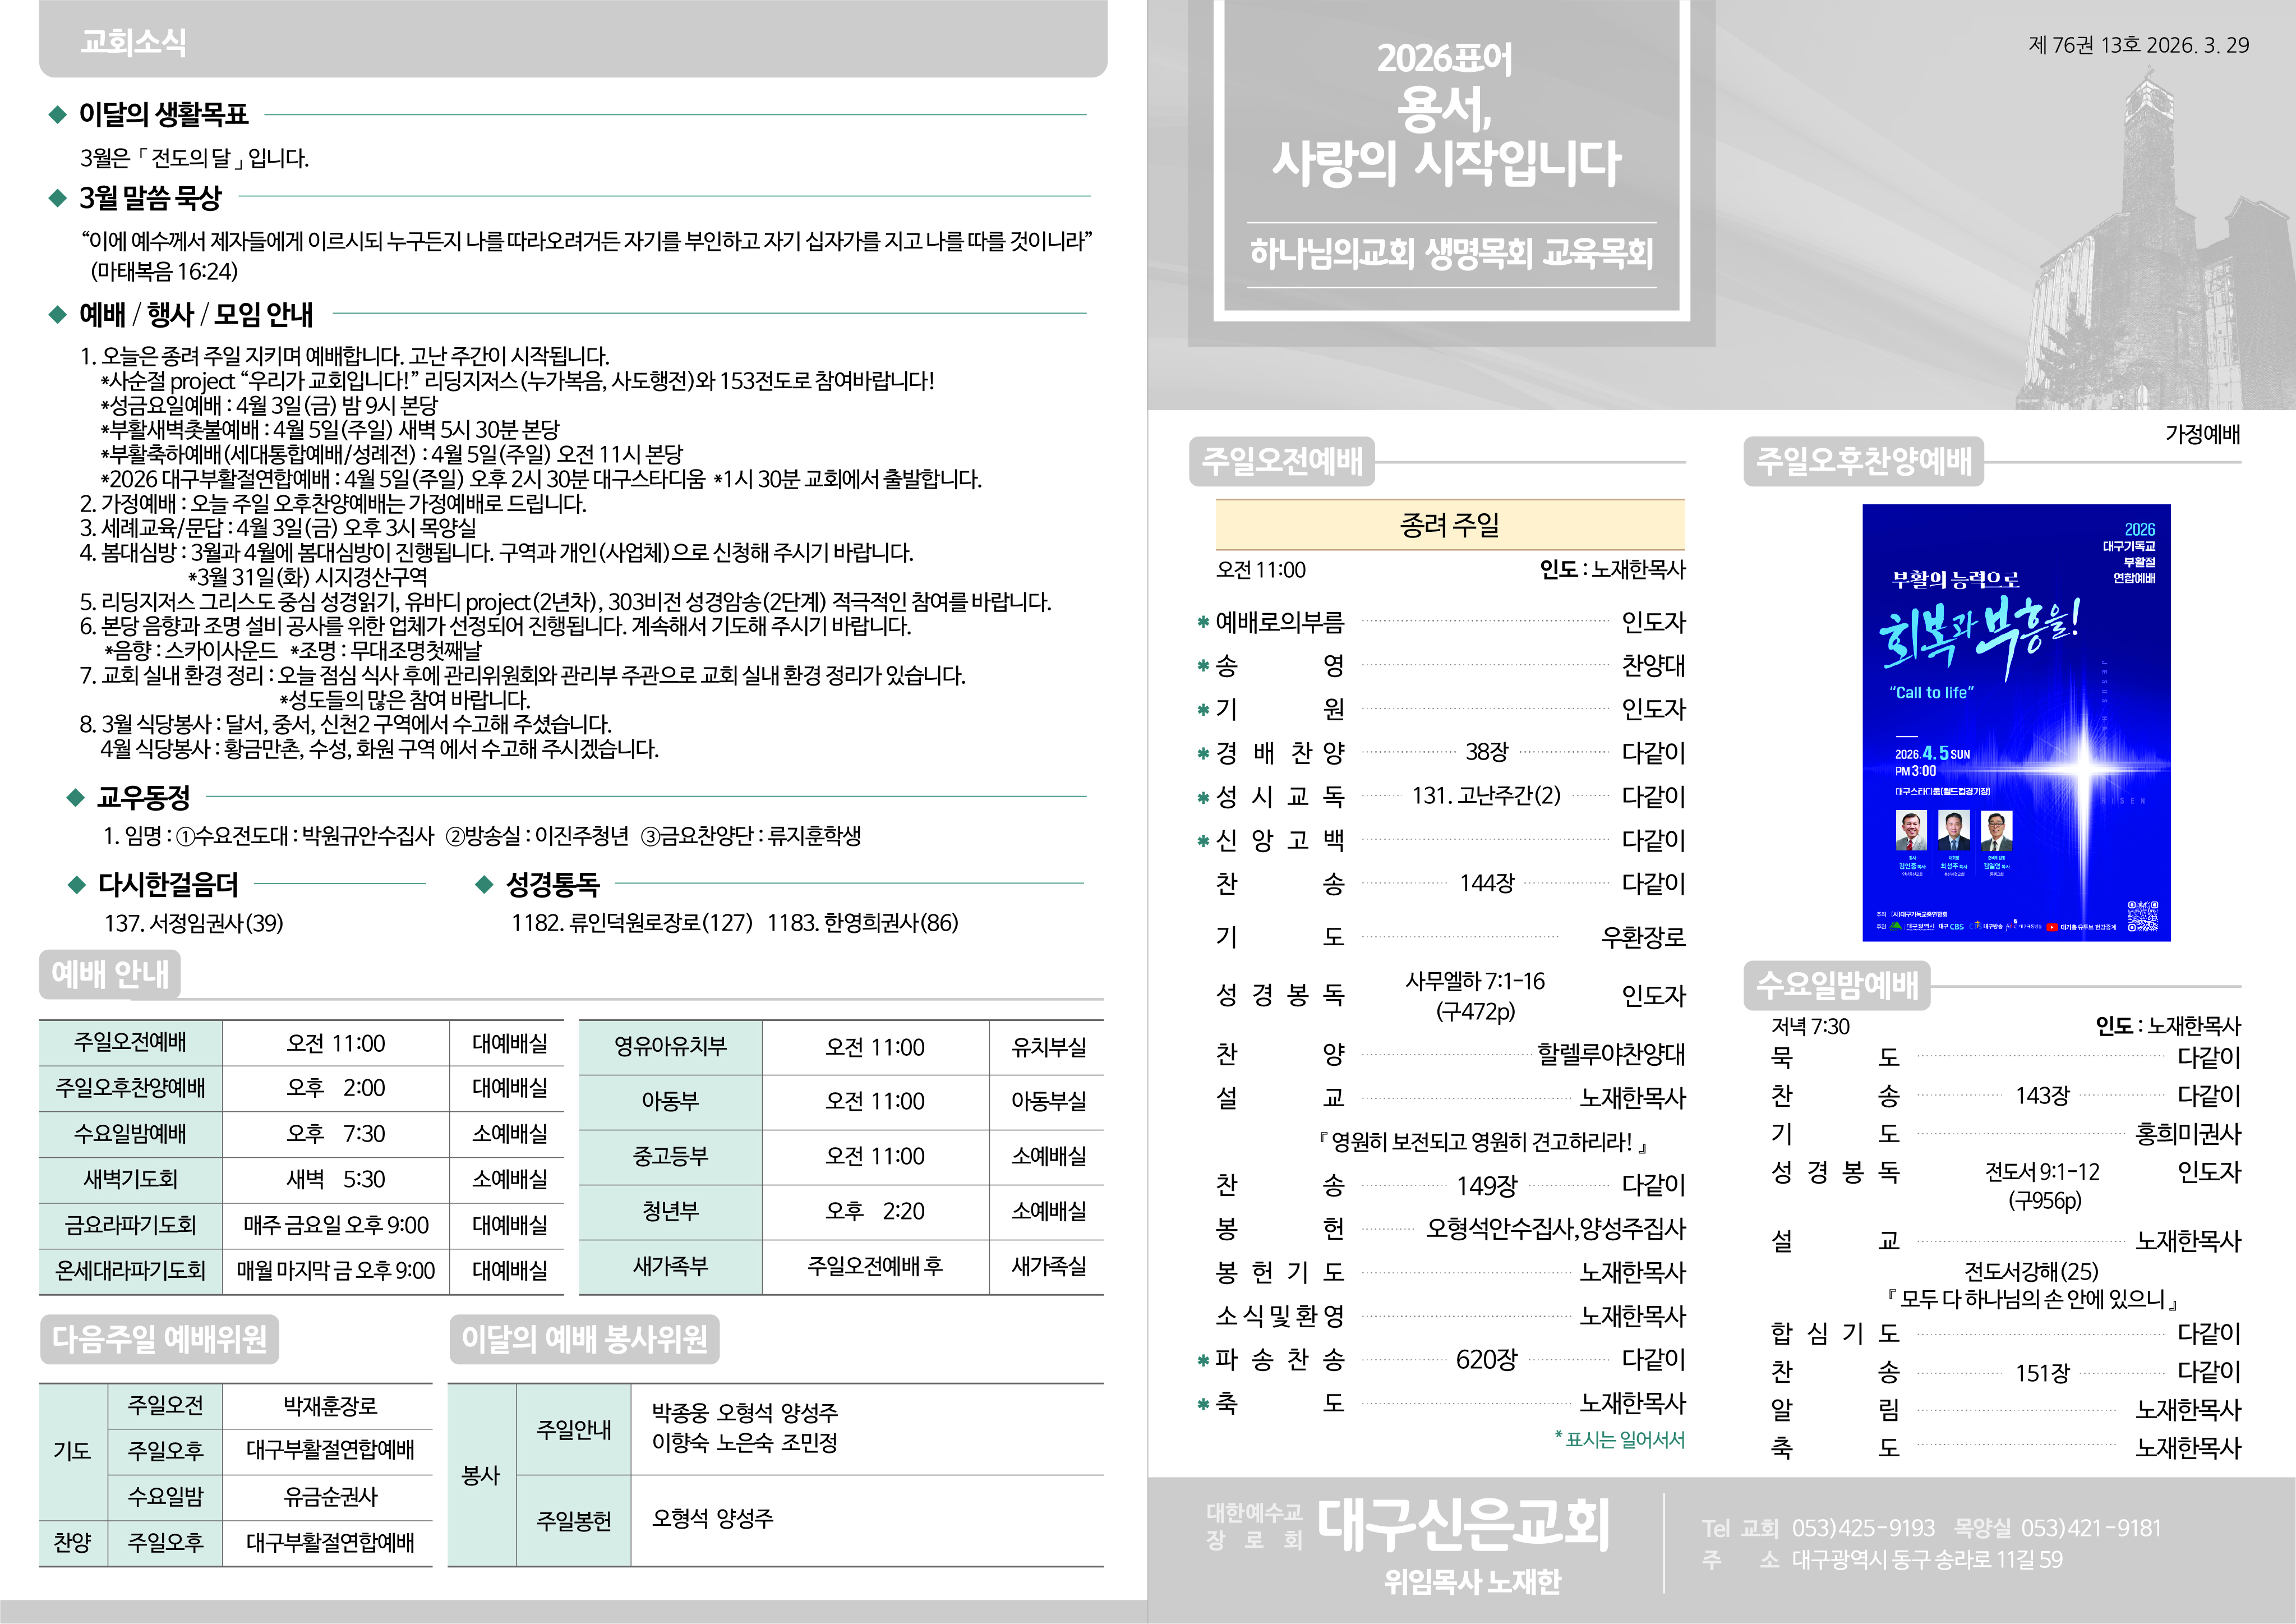Image resolution: width=2296 pixels, height=1624 pixels.
Task: Select the 주일오전예배 section label
Action: click(x=1282, y=461)
